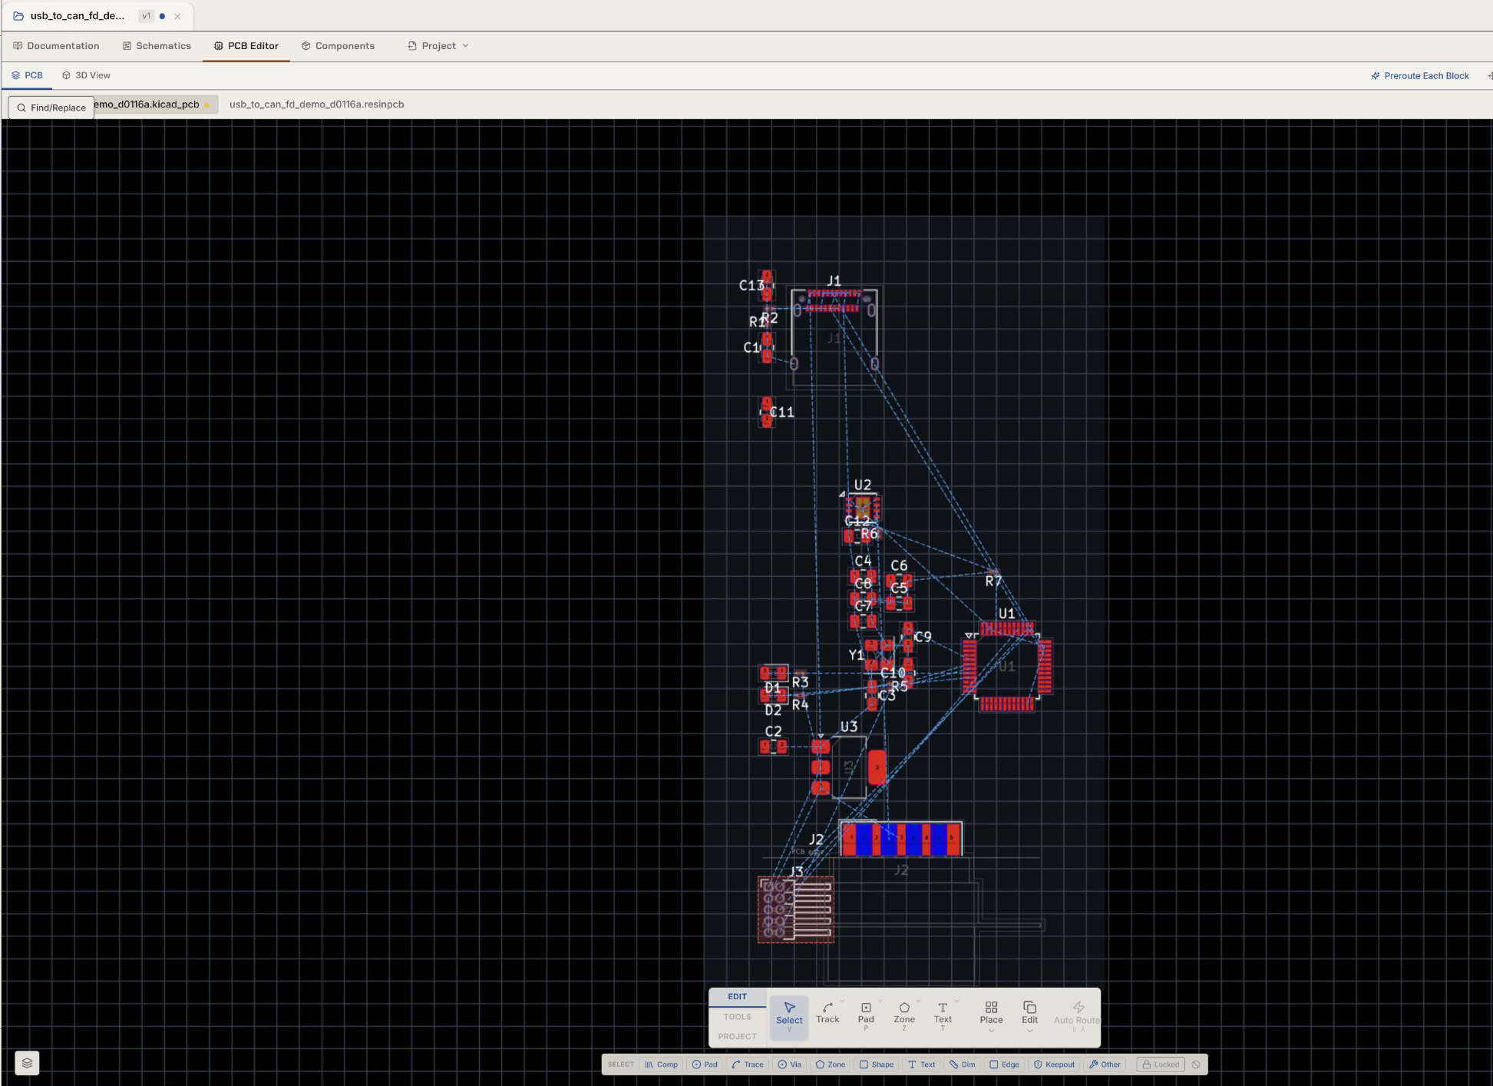Click the C13 capacitor label
Image resolution: width=1493 pixels, height=1086 pixels.
coord(751,286)
